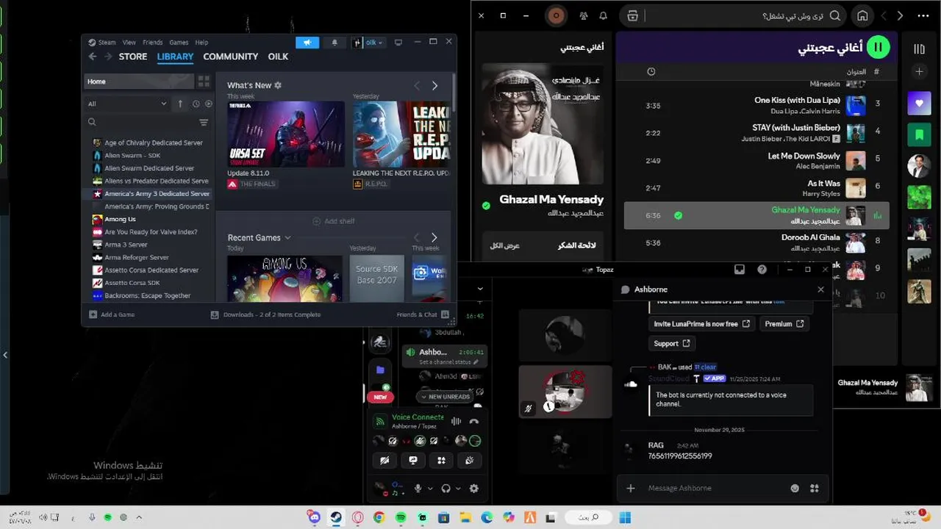
Task: Show next What's New items in Steam
Action: [x=434, y=86]
